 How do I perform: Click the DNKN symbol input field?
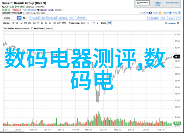tap(10, 18)
